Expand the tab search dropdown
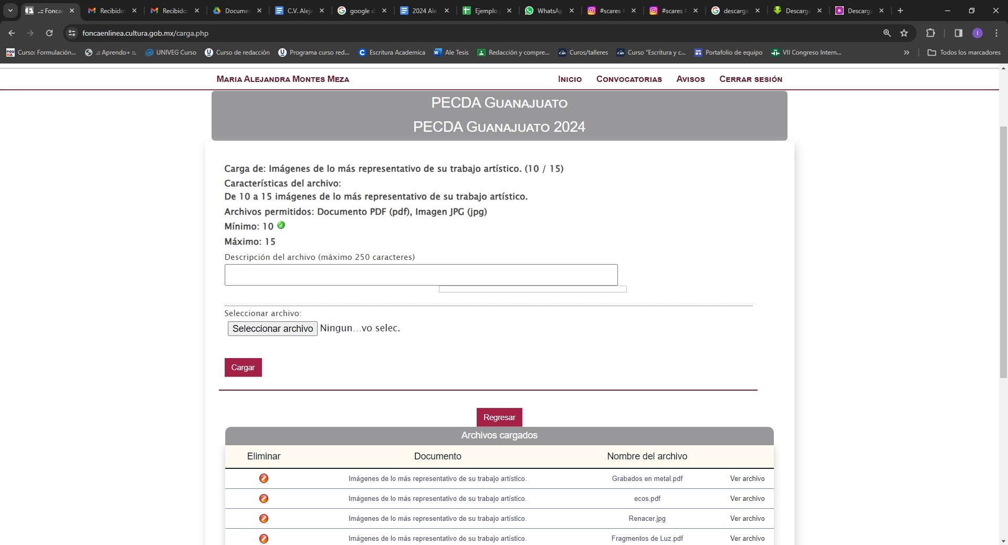This screenshot has height=545, width=1008. click(10, 11)
